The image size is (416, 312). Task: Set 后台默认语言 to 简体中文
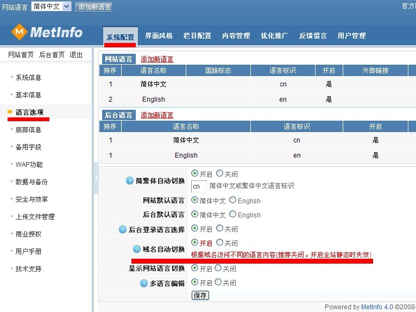pyautogui.click(x=194, y=214)
